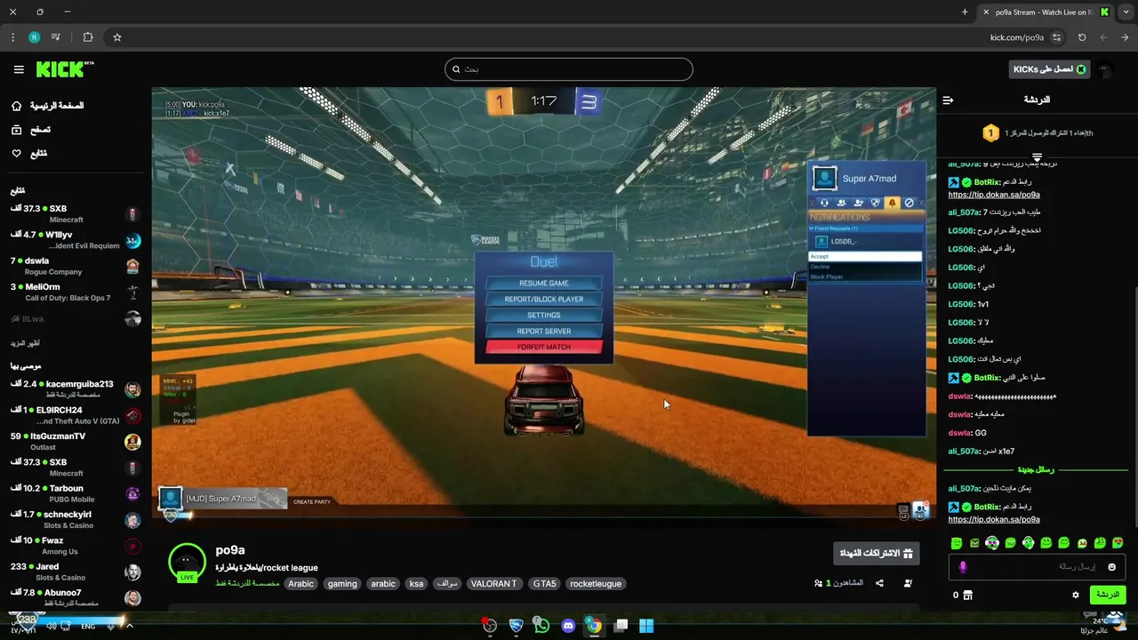Open Tarboun recommended channel
Image resolution: width=1138 pixels, height=640 pixels.
click(76, 493)
